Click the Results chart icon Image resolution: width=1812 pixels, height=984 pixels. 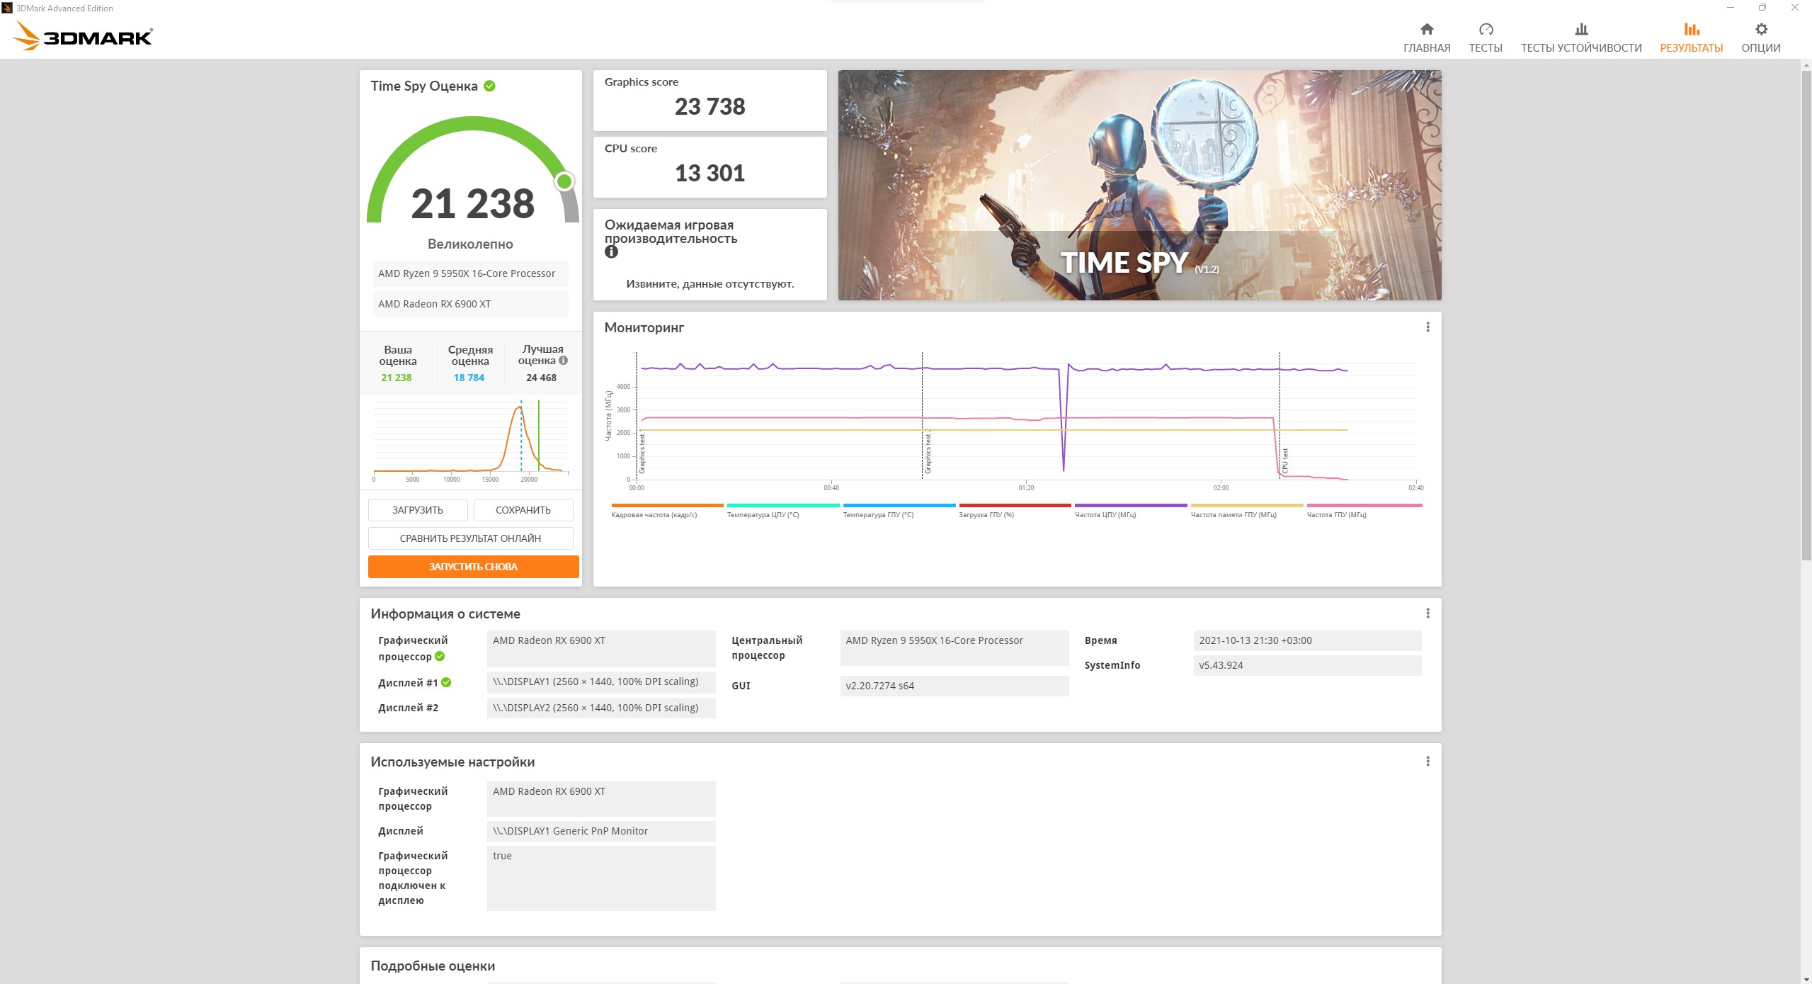tap(1691, 30)
